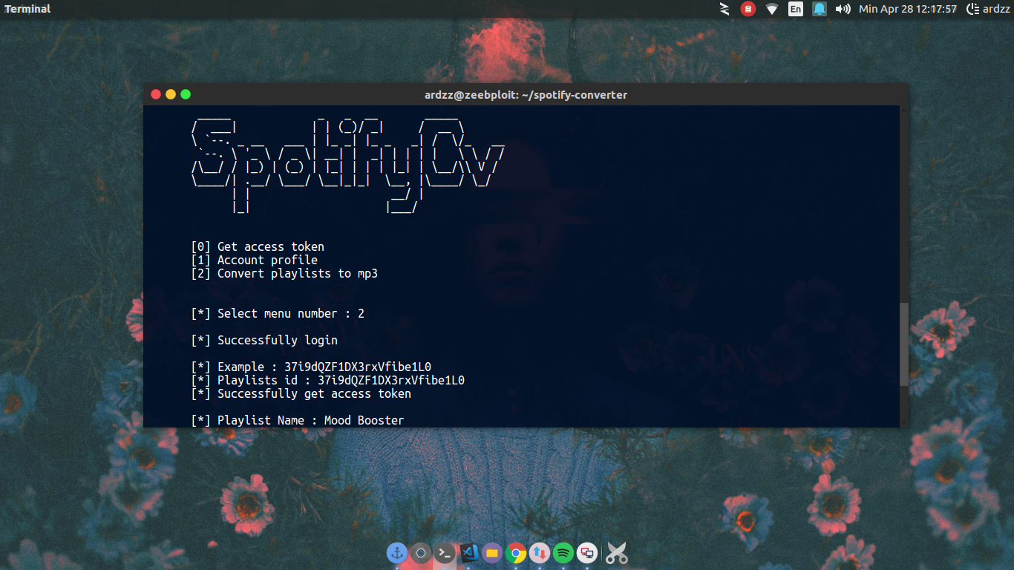1014x570 pixels.
Task: Open the remote desktop screens icon in dock
Action: 587,553
